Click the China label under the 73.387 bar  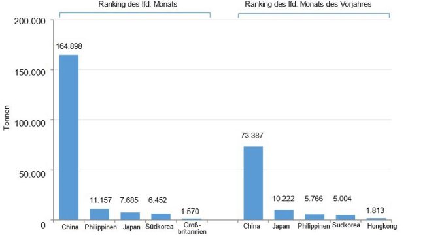pyautogui.click(x=252, y=226)
